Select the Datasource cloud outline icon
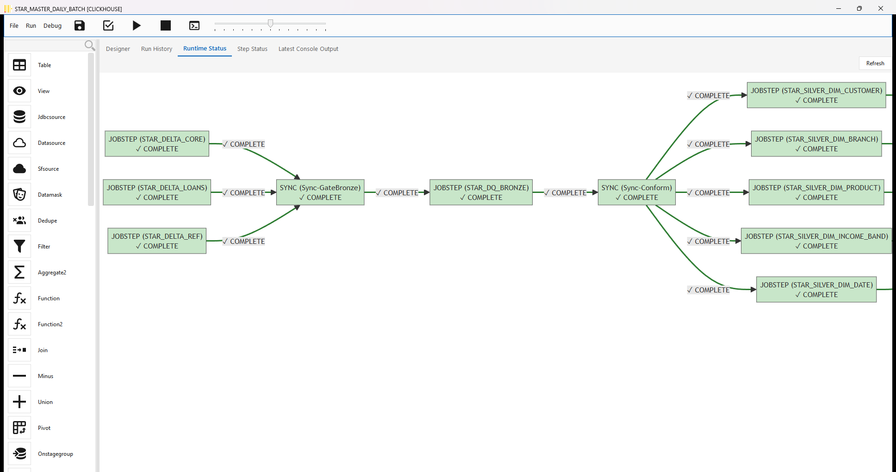The height and width of the screenshot is (472, 896). click(x=19, y=143)
